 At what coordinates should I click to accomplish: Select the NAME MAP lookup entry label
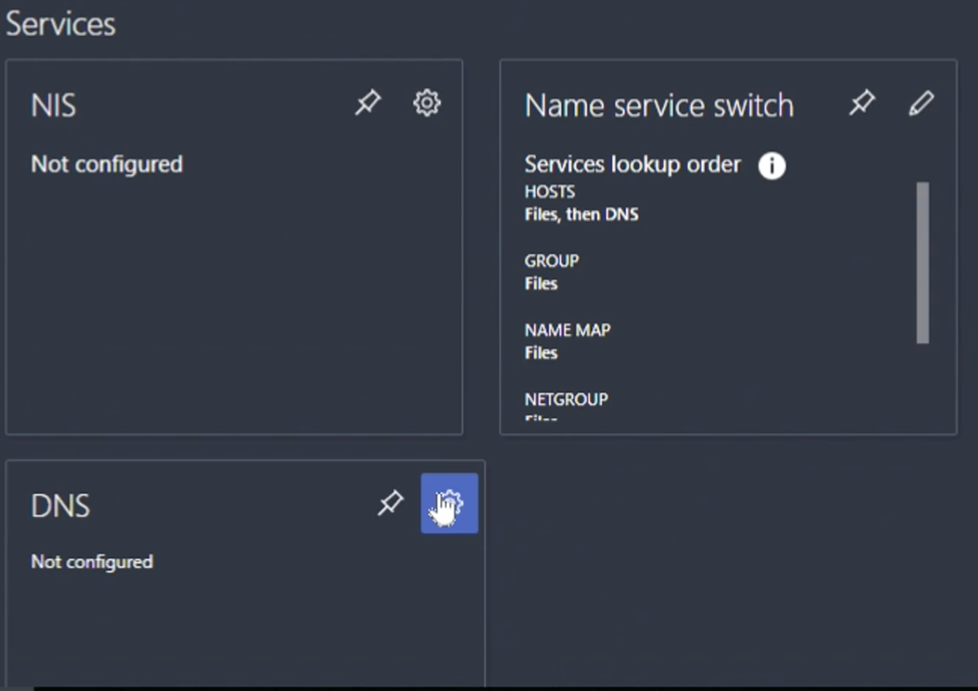point(568,330)
